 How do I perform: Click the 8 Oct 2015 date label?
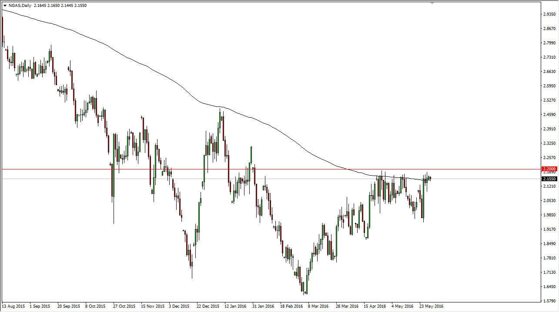(95, 306)
